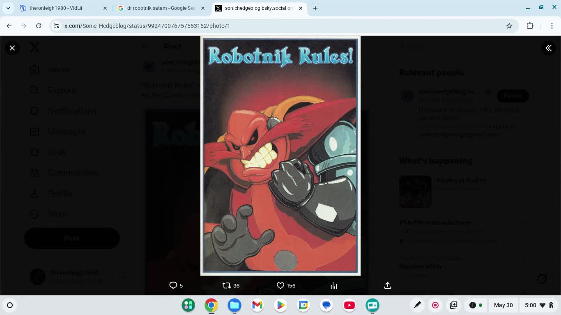Open replies with the comment icon
Screen dimensions: 561x315
[x=176, y=285]
